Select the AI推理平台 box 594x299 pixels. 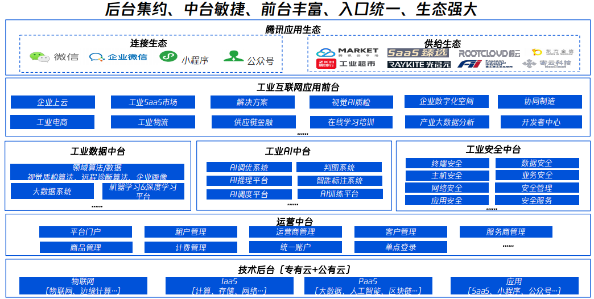249,181
